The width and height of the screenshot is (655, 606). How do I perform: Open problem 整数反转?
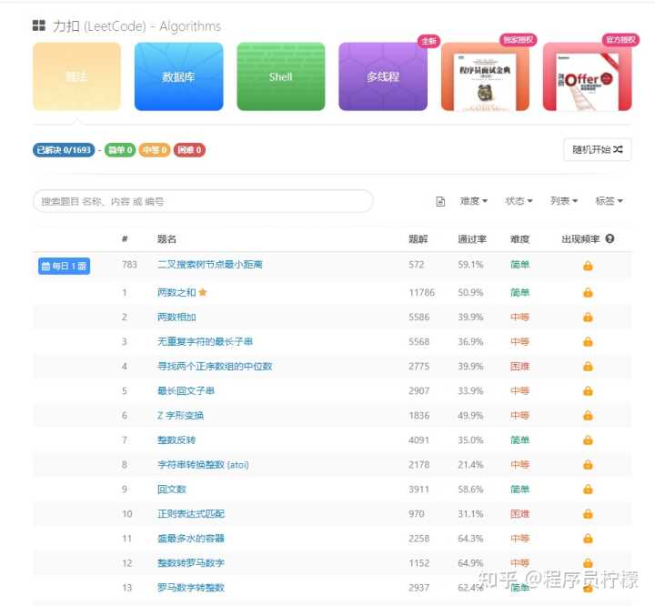[x=176, y=439]
